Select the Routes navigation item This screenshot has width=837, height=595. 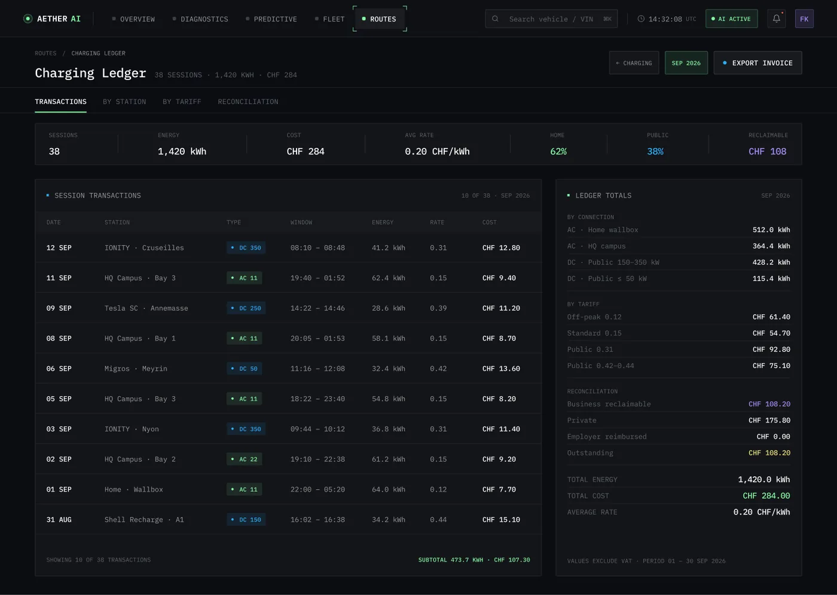(x=380, y=19)
